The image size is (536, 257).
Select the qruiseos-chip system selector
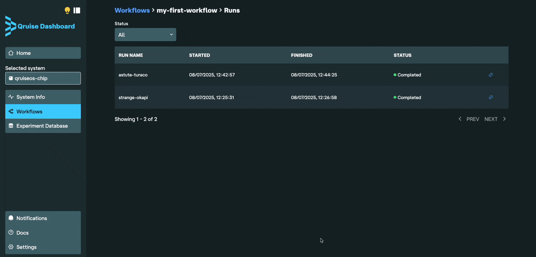tap(43, 78)
